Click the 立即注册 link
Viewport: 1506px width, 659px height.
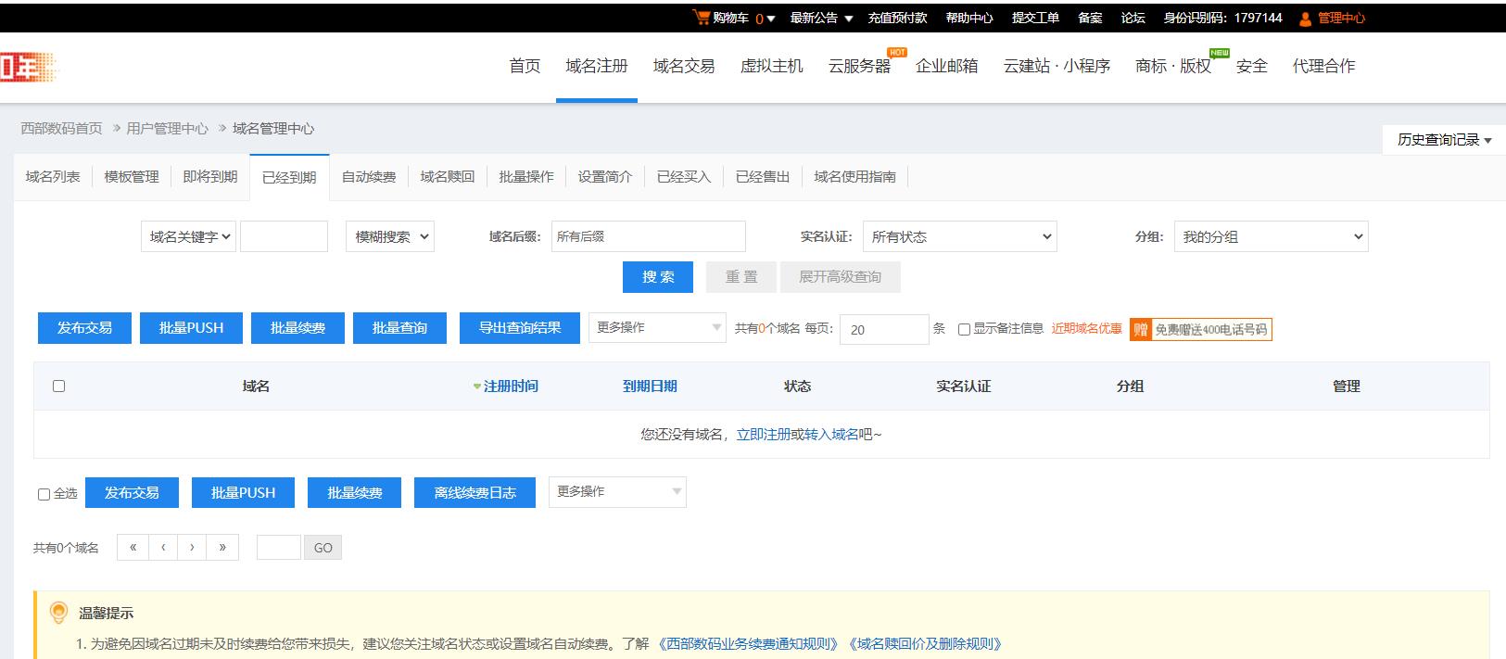point(763,435)
